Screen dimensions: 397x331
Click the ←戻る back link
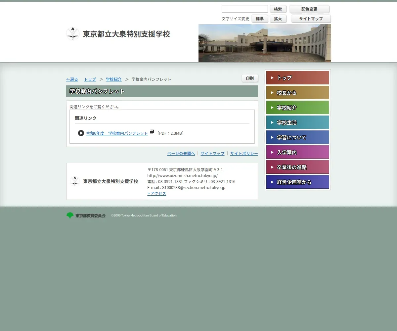(x=72, y=79)
